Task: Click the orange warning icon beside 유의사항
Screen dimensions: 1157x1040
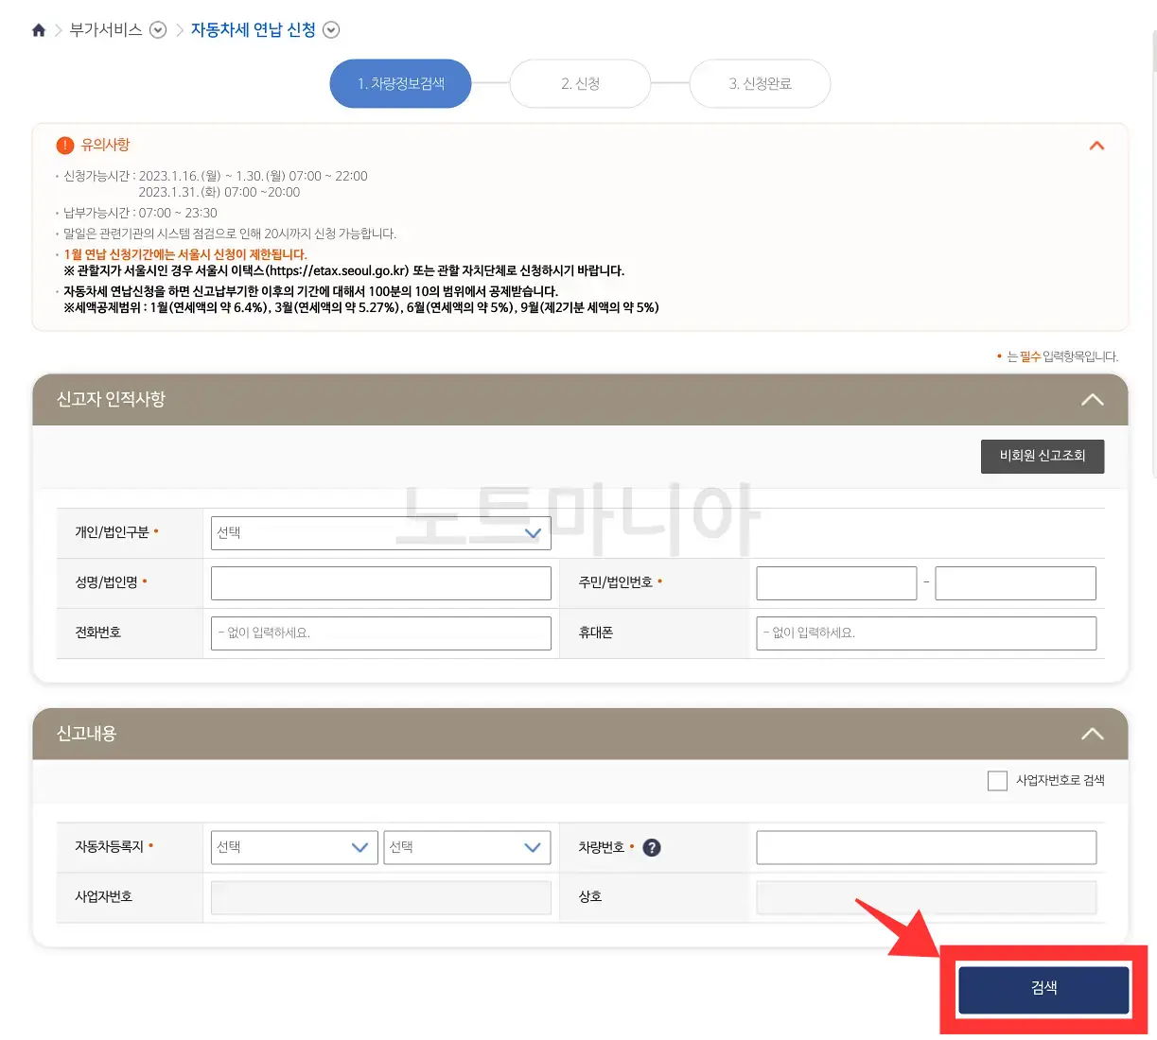Action: (x=63, y=145)
